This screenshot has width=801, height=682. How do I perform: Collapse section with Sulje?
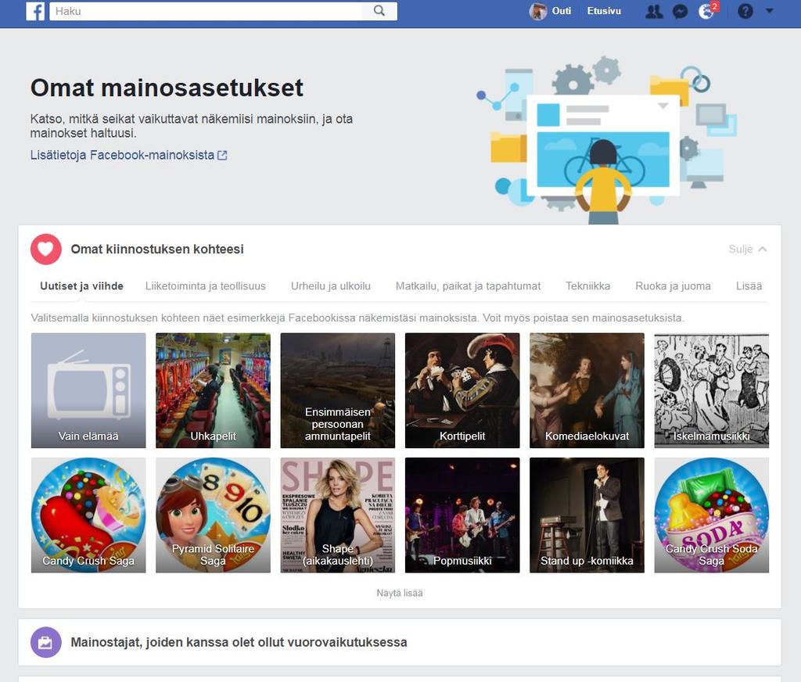pos(747,249)
